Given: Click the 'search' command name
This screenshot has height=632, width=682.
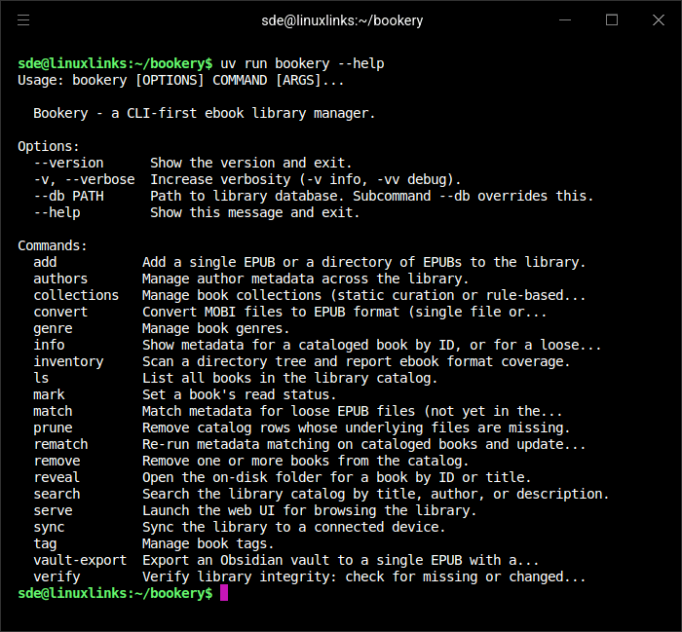Looking at the screenshot, I should point(57,495).
